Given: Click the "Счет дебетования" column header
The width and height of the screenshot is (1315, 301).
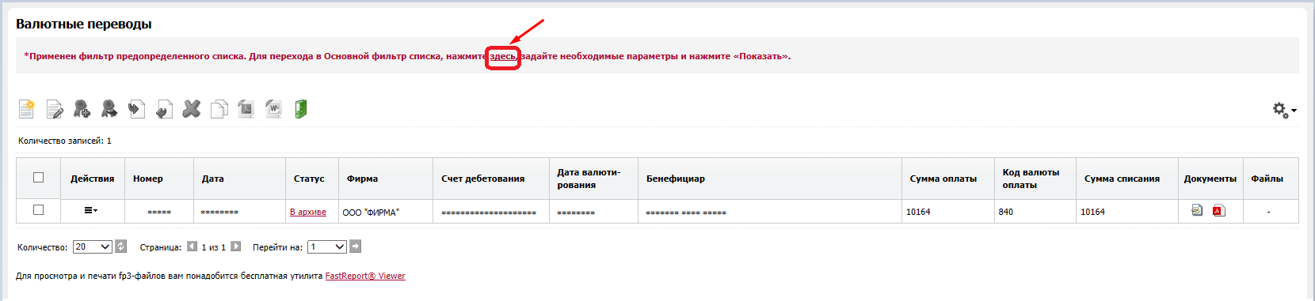Looking at the screenshot, I should (x=483, y=179).
